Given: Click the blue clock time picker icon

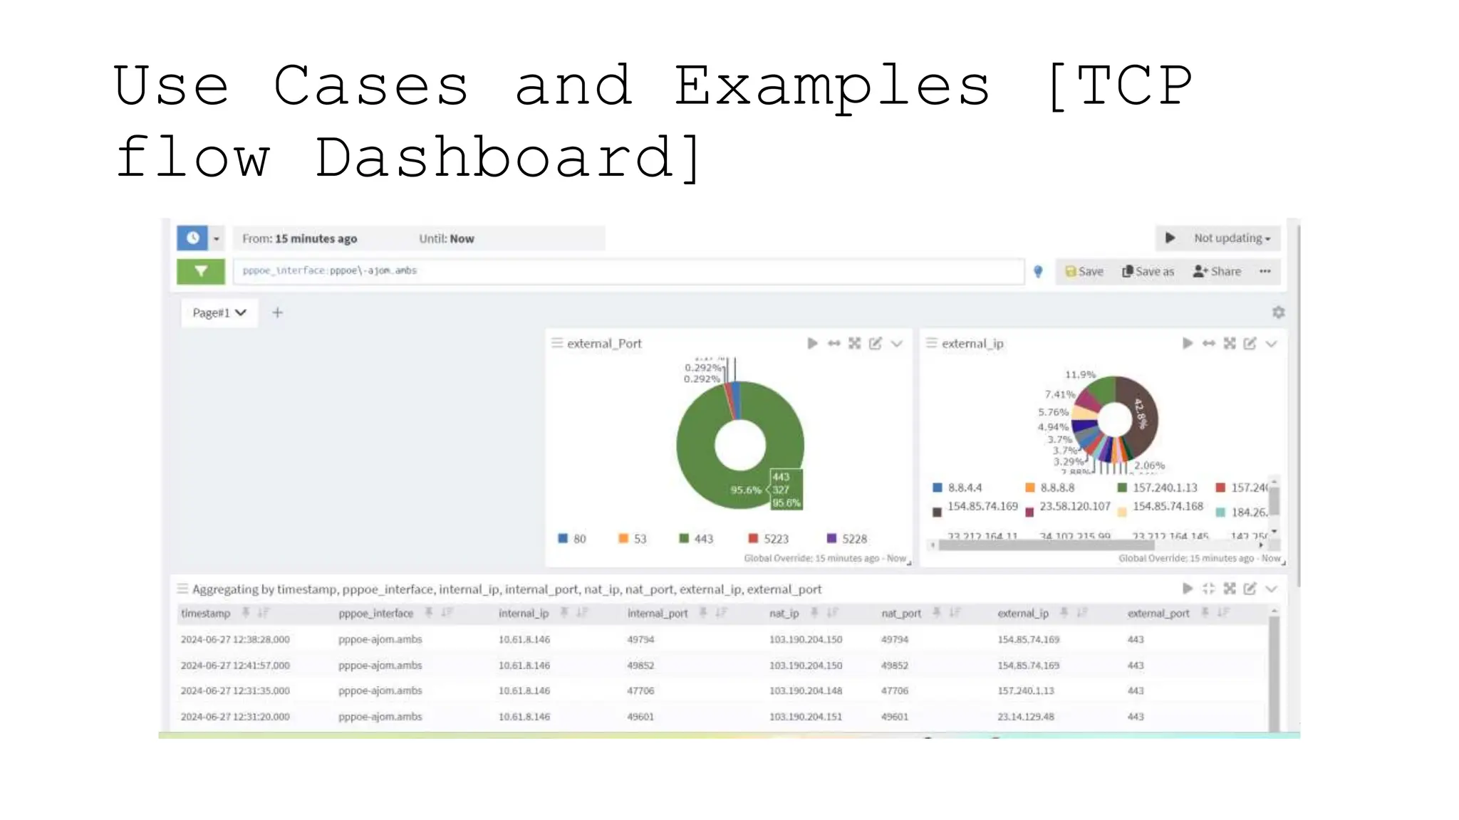Looking at the screenshot, I should tap(192, 238).
